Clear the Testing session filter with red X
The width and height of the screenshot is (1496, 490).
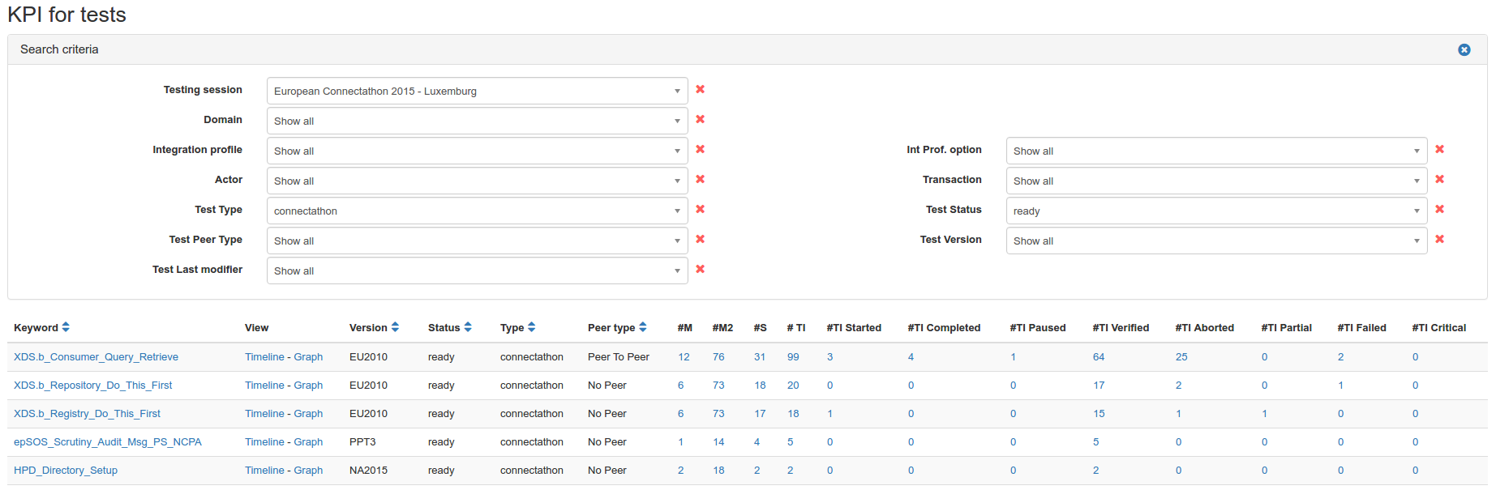pyautogui.click(x=700, y=90)
